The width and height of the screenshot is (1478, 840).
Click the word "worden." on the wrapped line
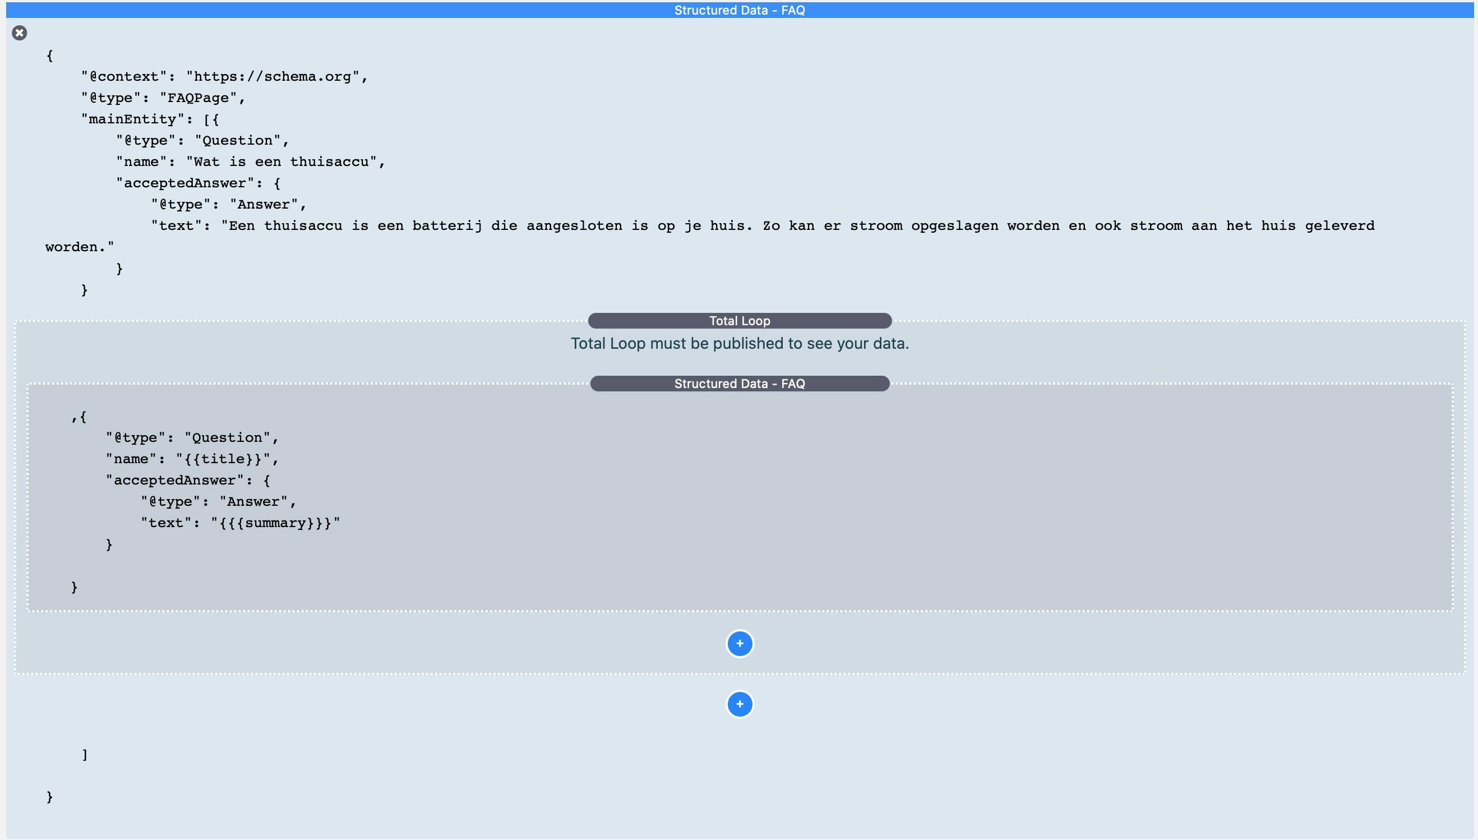[x=80, y=247]
